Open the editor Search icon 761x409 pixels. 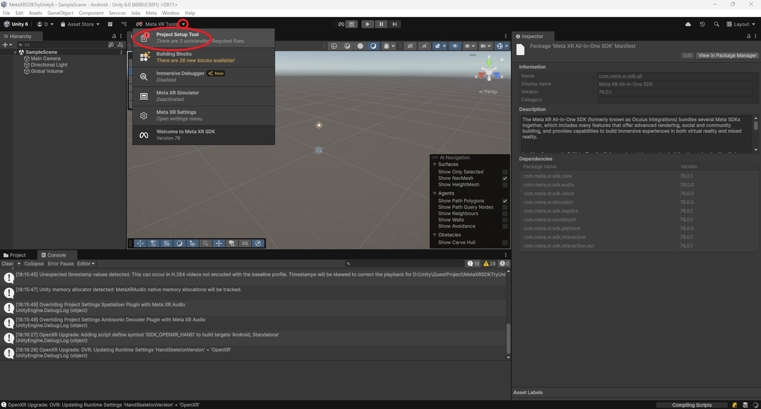point(716,23)
